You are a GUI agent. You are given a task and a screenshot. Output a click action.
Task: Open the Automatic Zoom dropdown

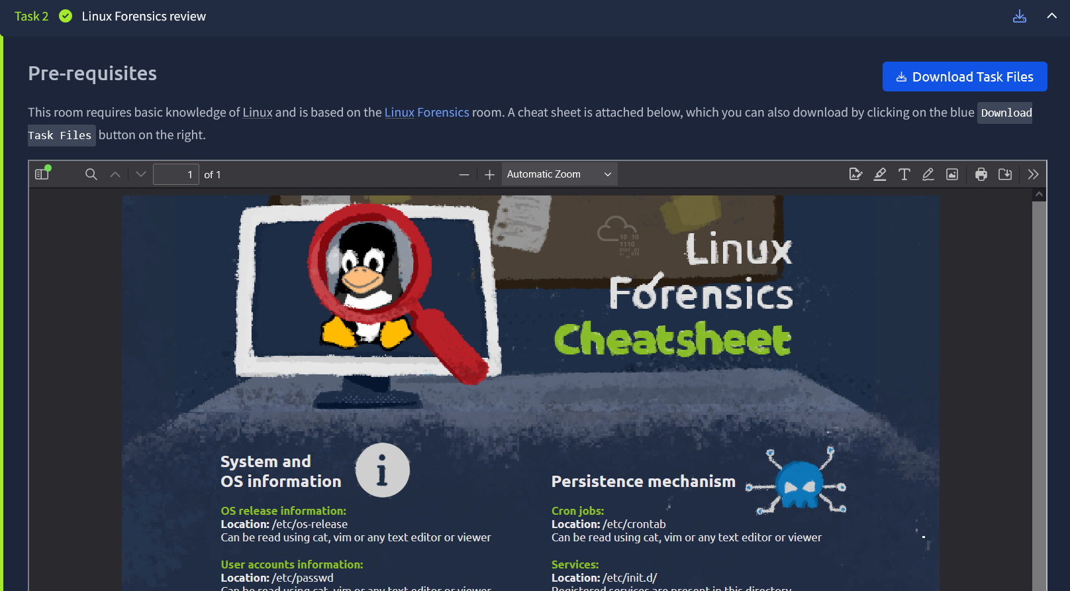click(559, 174)
